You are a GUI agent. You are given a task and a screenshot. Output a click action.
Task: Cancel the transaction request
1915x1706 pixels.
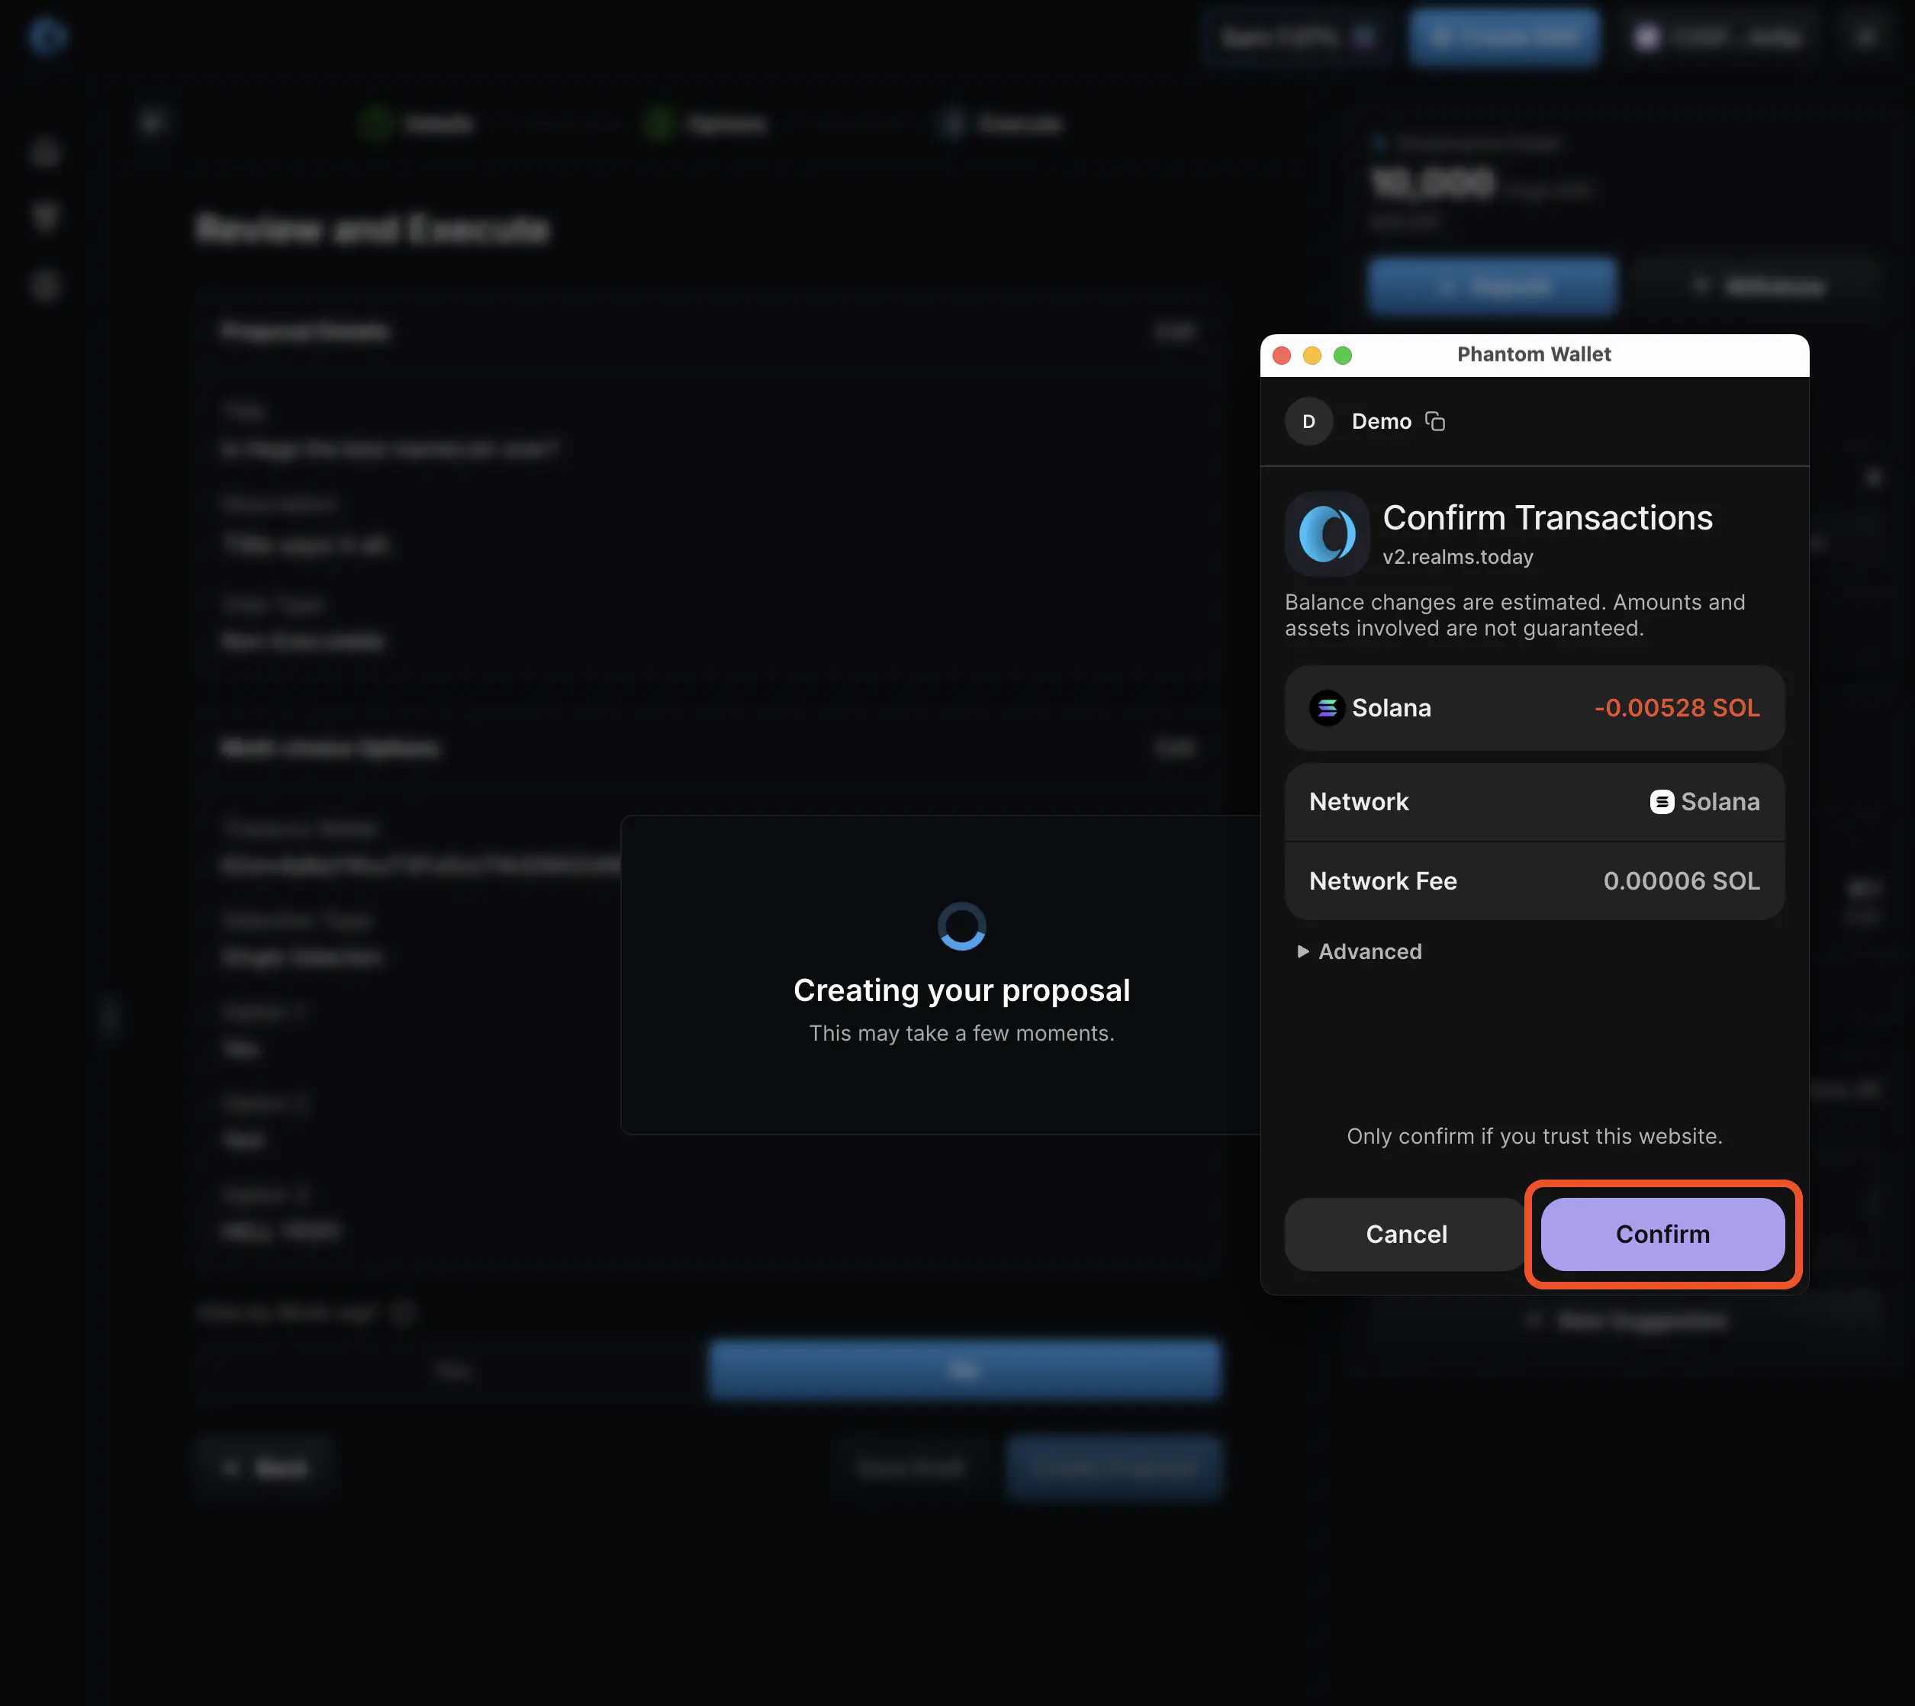point(1406,1234)
